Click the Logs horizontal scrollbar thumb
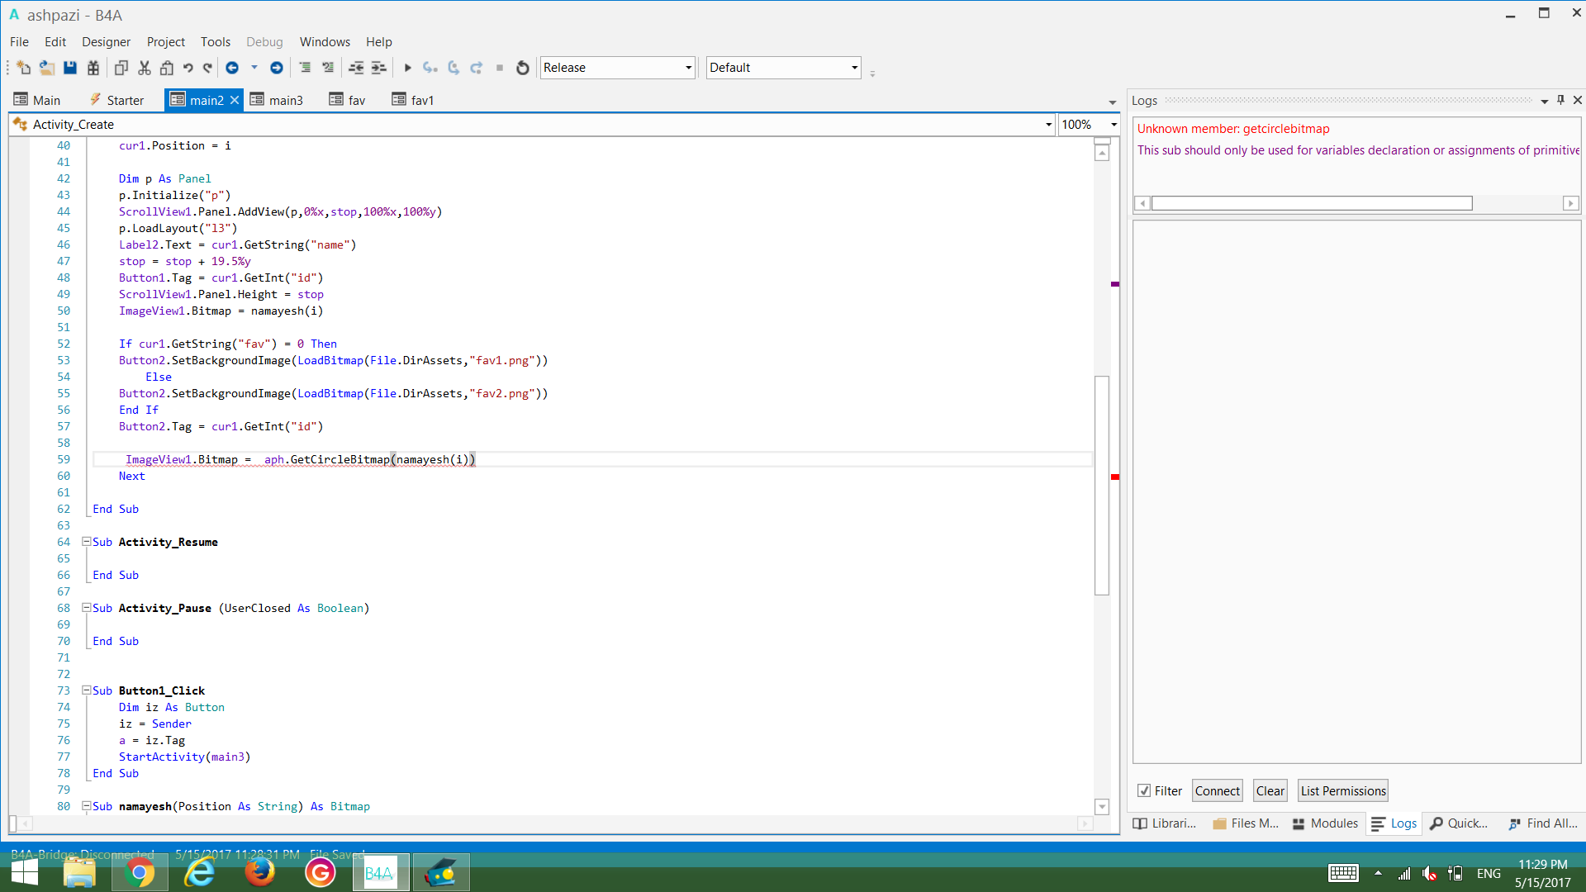This screenshot has width=1586, height=892. coord(1312,203)
